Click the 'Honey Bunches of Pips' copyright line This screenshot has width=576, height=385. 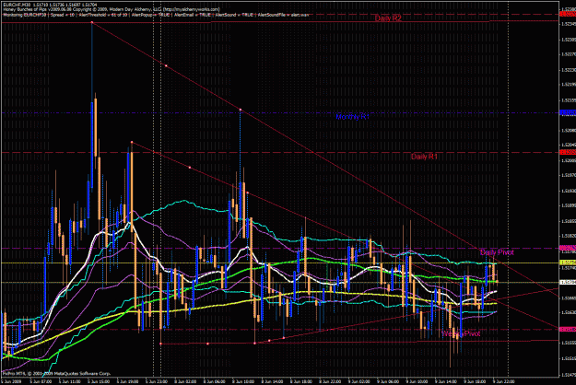[112, 9]
